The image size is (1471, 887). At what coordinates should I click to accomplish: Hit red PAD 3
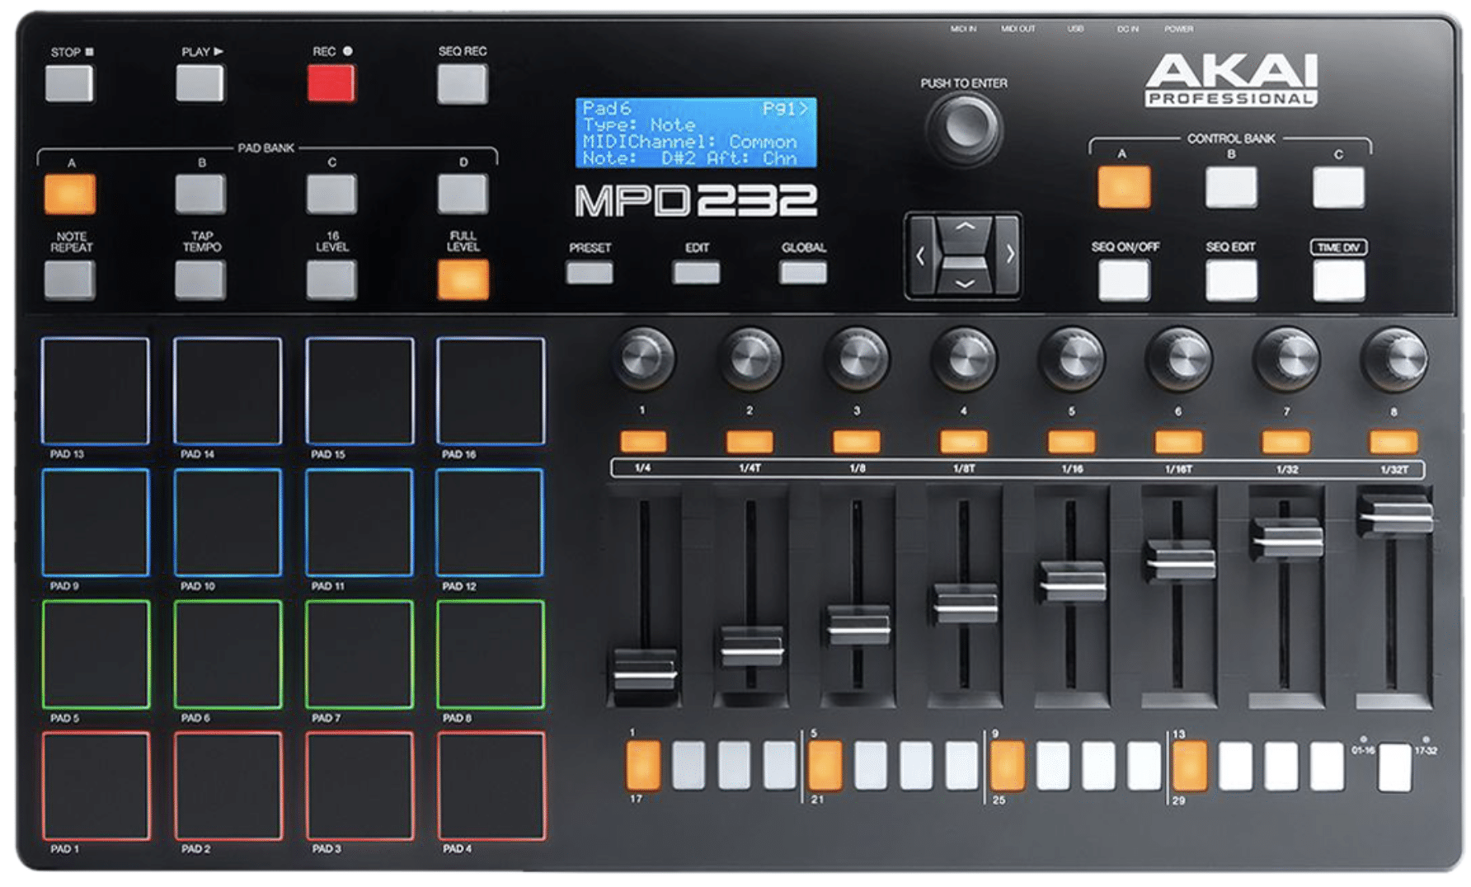(x=360, y=786)
